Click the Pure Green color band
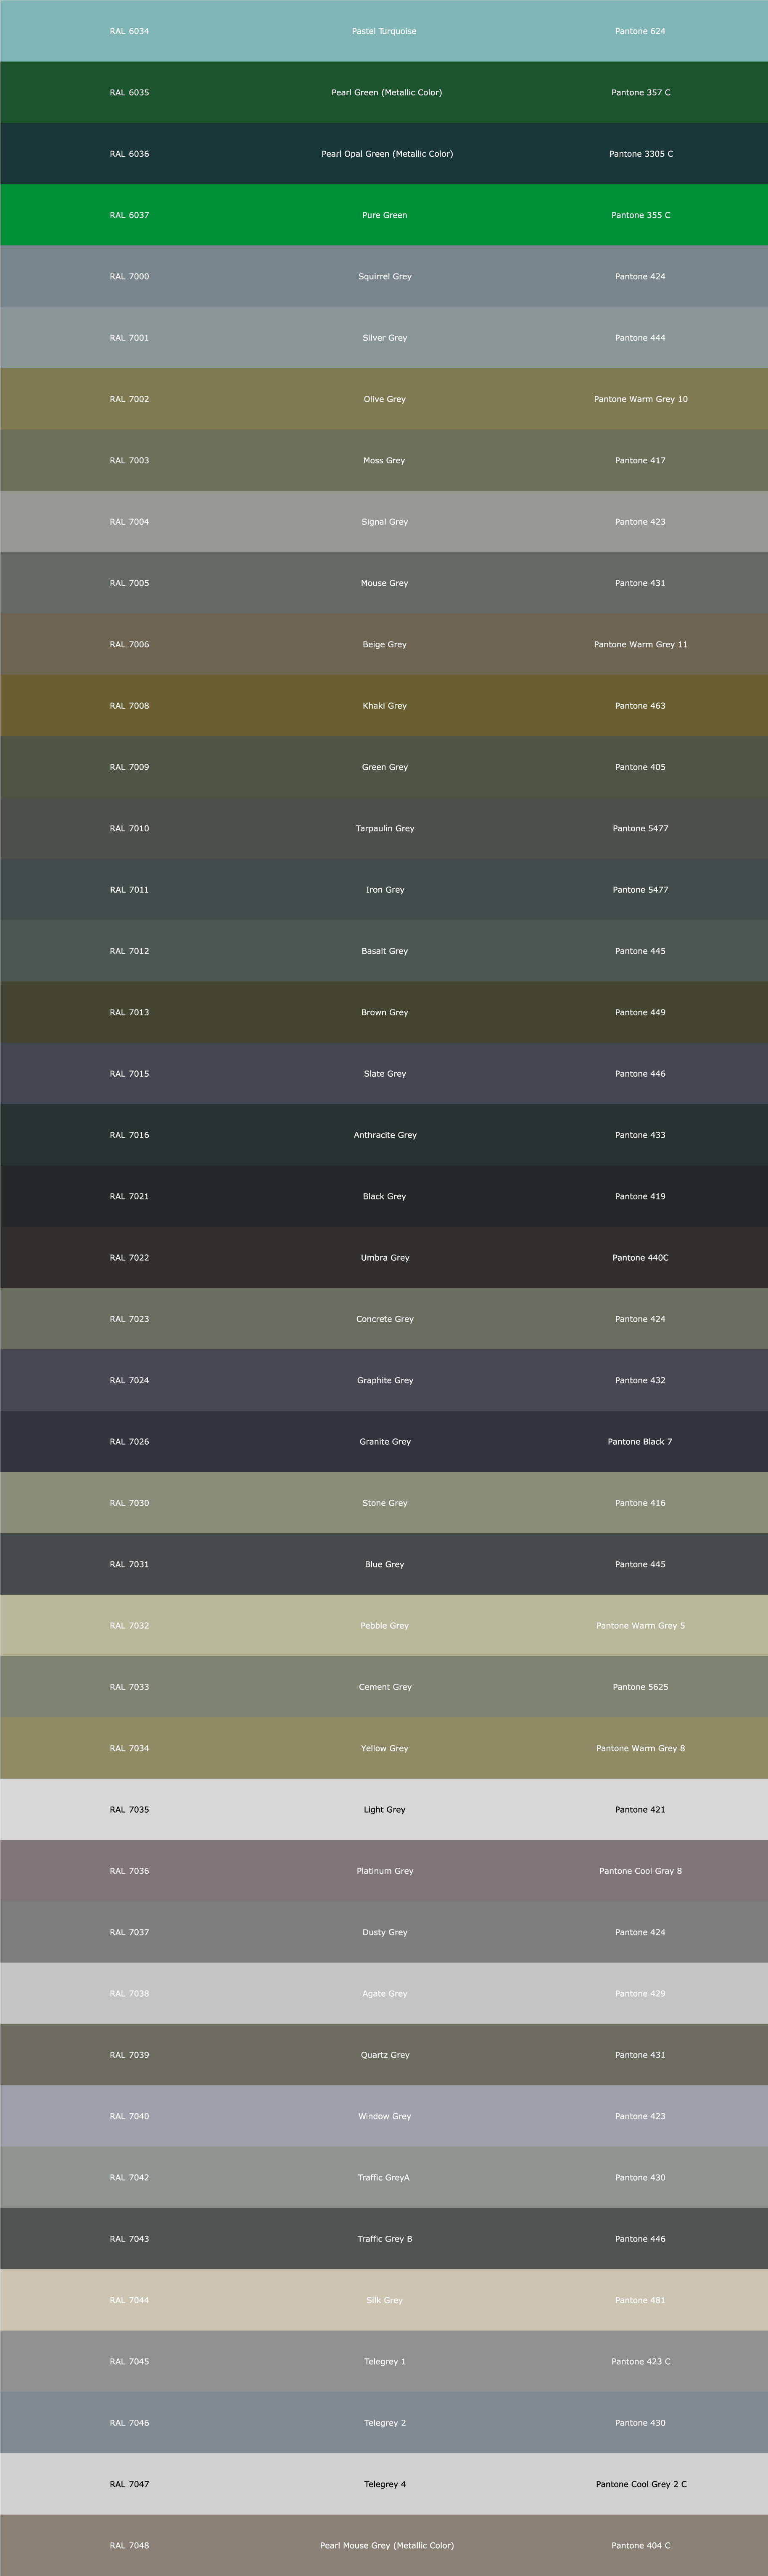Image resolution: width=768 pixels, height=2576 pixels. click(x=384, y=215)
